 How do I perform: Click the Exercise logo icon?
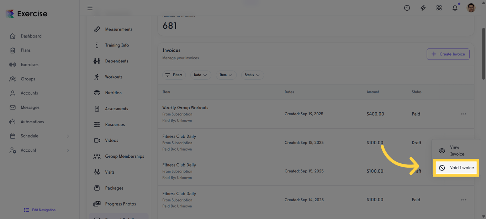coord(10,14)
